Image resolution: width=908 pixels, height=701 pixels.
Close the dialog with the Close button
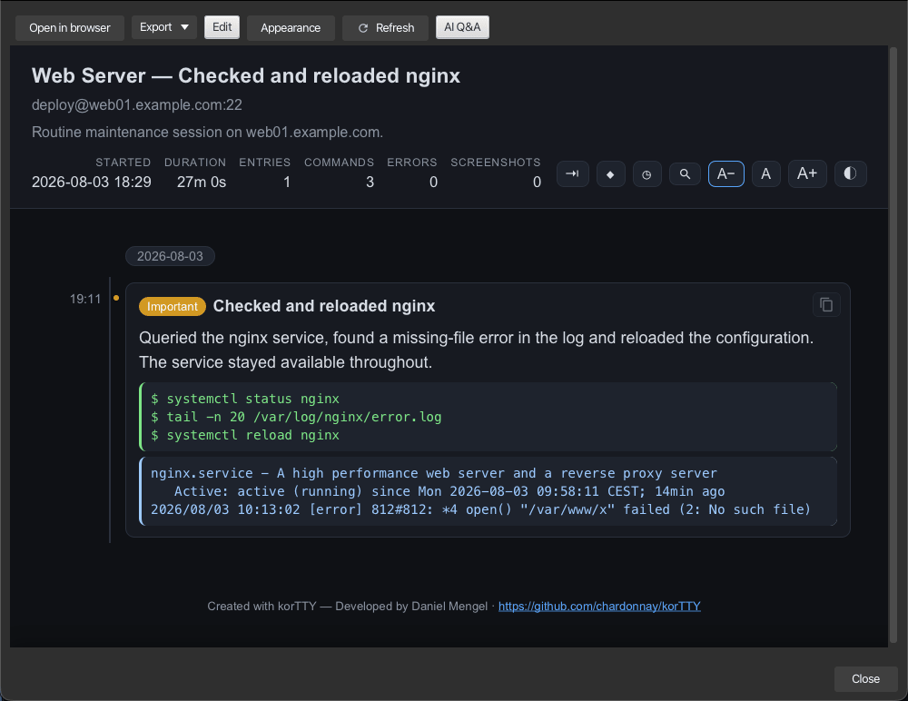[x=865, y=679]
